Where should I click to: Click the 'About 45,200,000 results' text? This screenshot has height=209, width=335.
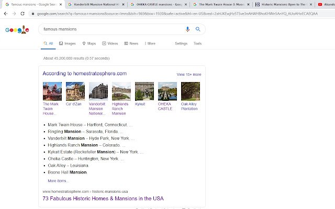click(76, 58)
